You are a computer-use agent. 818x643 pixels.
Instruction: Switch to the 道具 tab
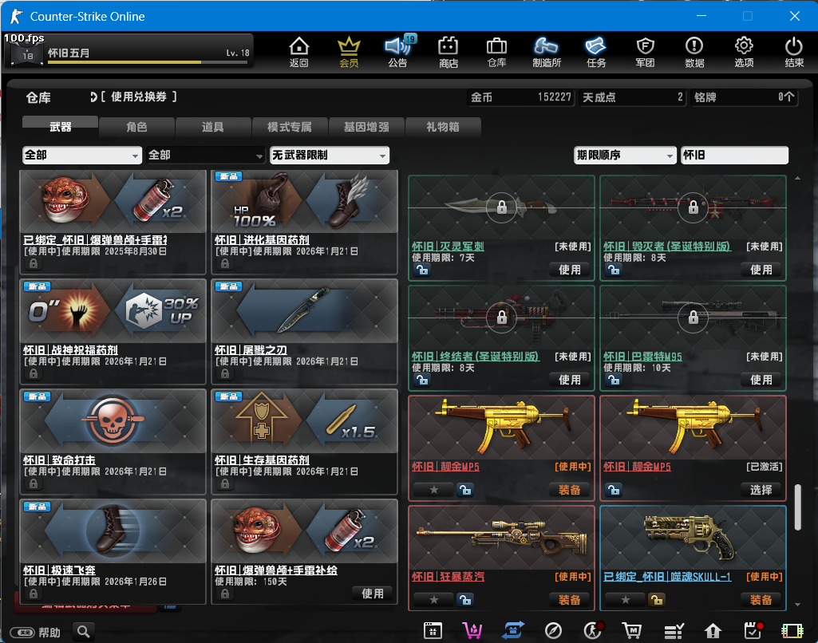click(x=213, y=126)
